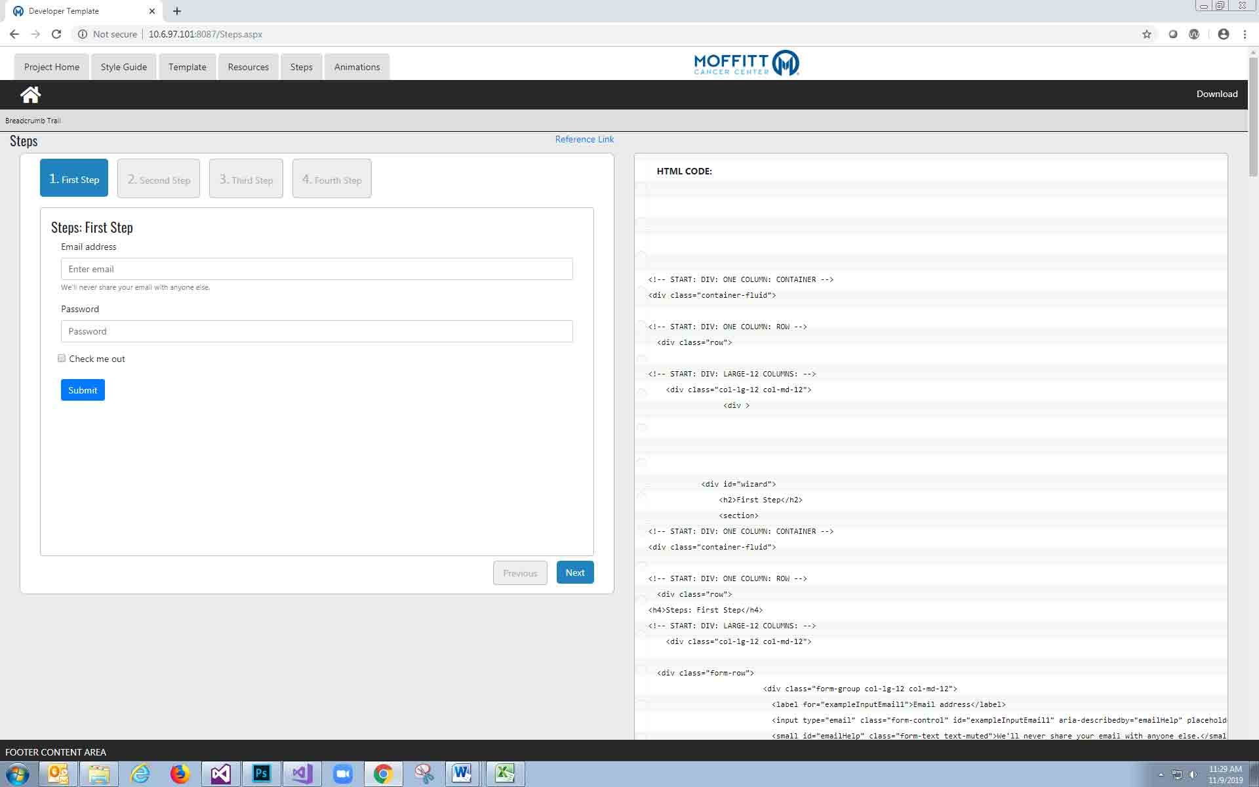
Task: Focus the Enter email field
Action: 317,269
